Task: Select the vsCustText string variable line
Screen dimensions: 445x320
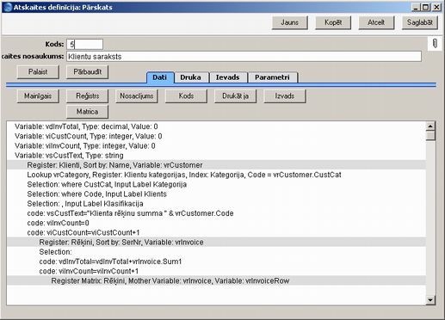Action: coord(216,156)
